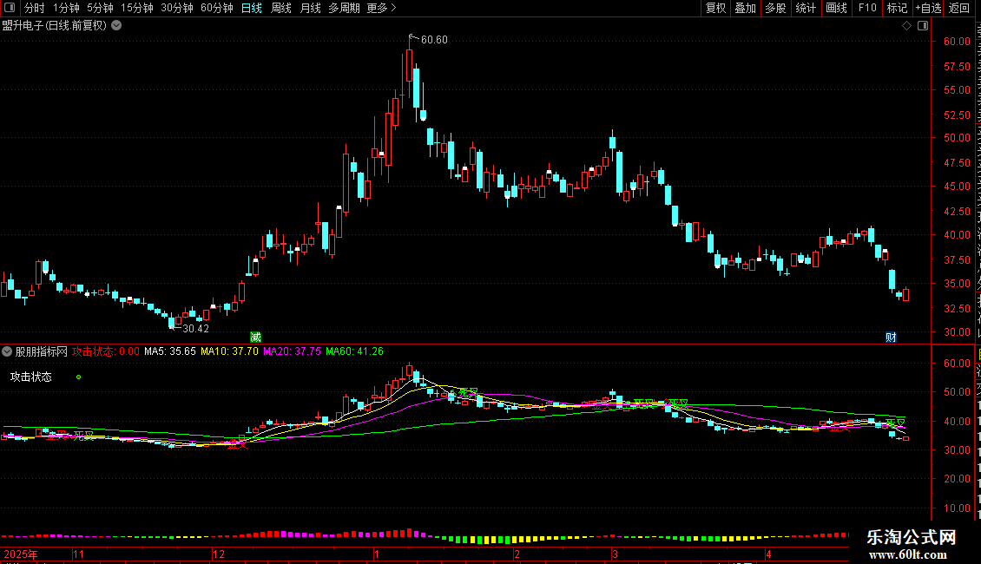The width and height of the screenshot is (981, 564).
Task: Click the green dot beside 攻击状态 legend
Action: click(78, 377)
